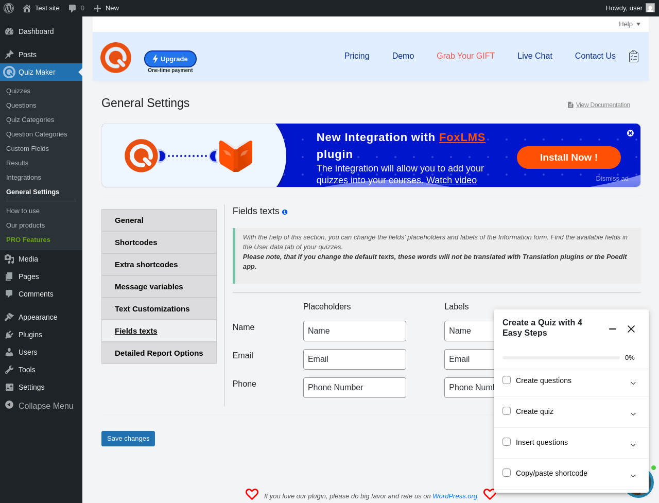Open Quizzes in the sidebar submenu
The height and width of the screenshot is (503, 659).
point(19,91)
